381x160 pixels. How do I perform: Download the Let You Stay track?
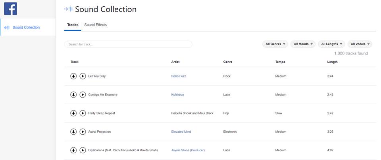[73, 76]
